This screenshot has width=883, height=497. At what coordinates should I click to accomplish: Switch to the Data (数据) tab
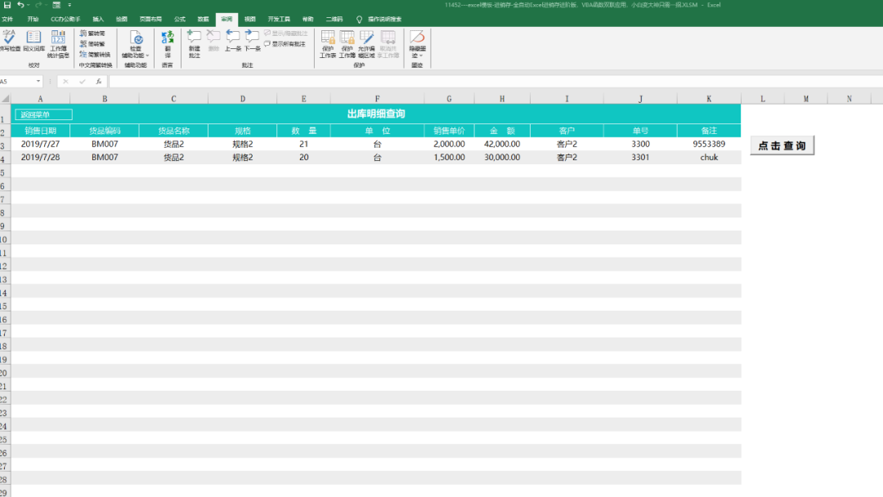coord(204,19)
